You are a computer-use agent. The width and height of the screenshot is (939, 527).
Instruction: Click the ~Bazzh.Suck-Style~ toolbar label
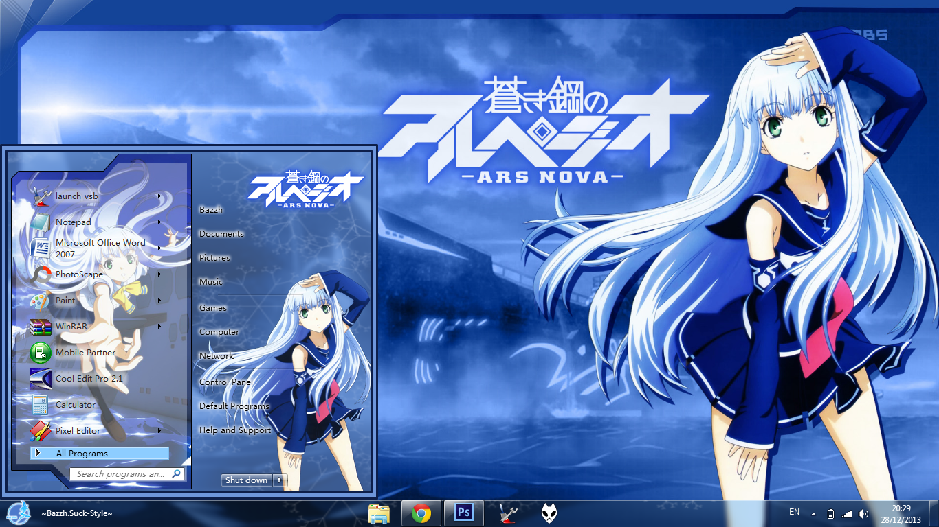[x=77, y=513]
